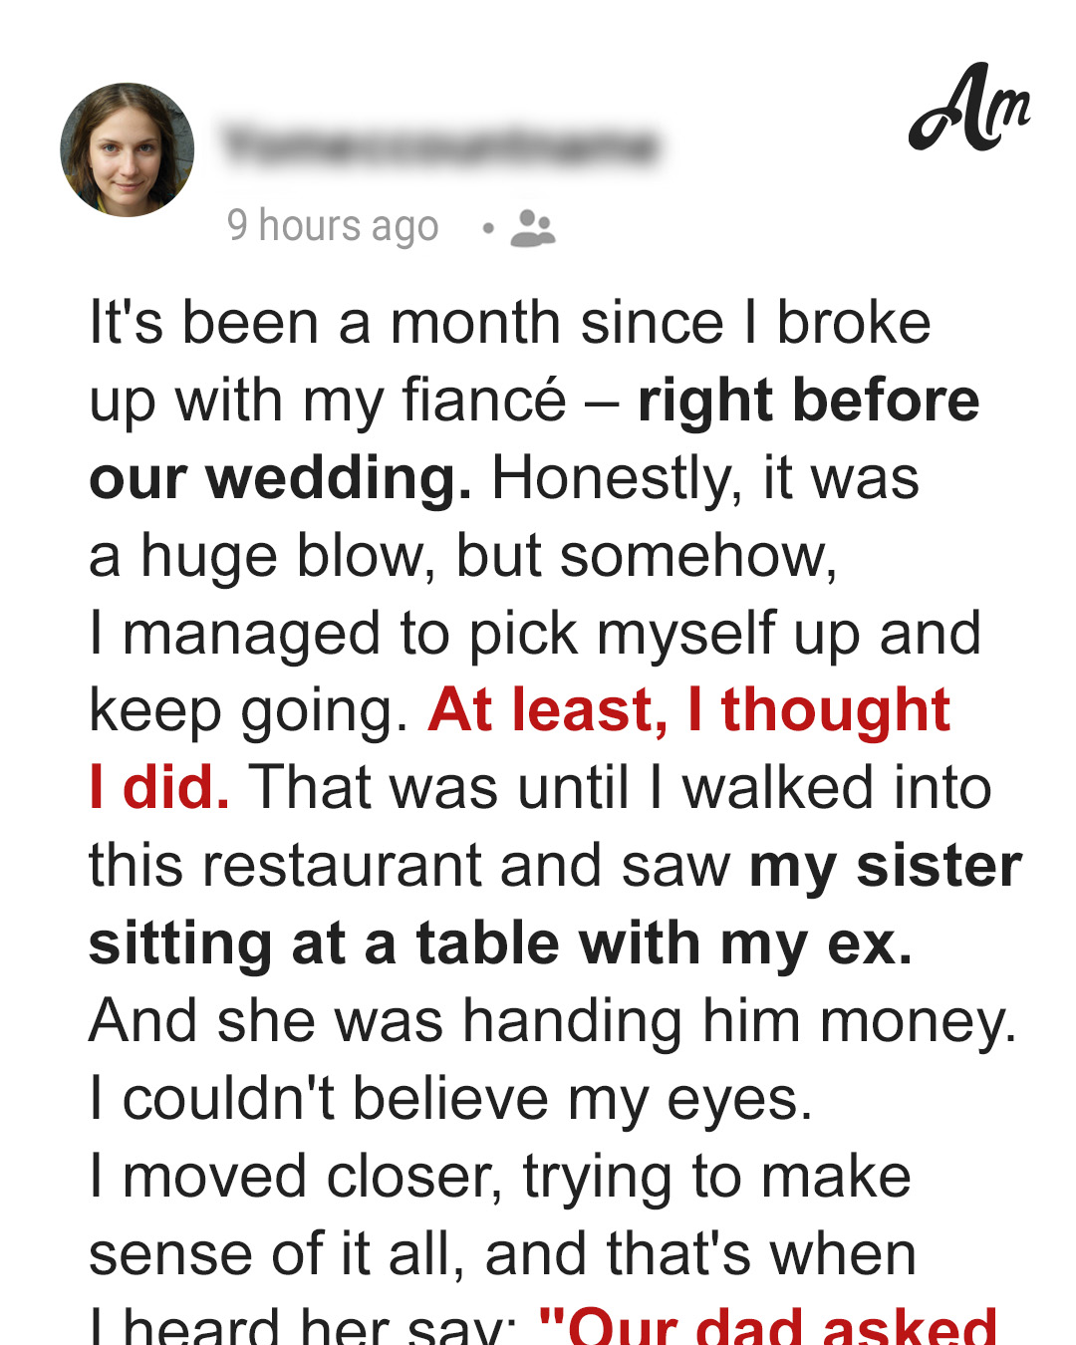The image size is (1076, 1345).
Task: Tap the red words 'I did.'
Action: pos(159,787)
